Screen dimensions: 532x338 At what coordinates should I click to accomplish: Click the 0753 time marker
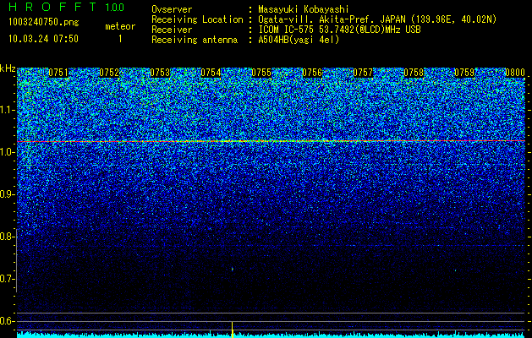pos(160,73)
